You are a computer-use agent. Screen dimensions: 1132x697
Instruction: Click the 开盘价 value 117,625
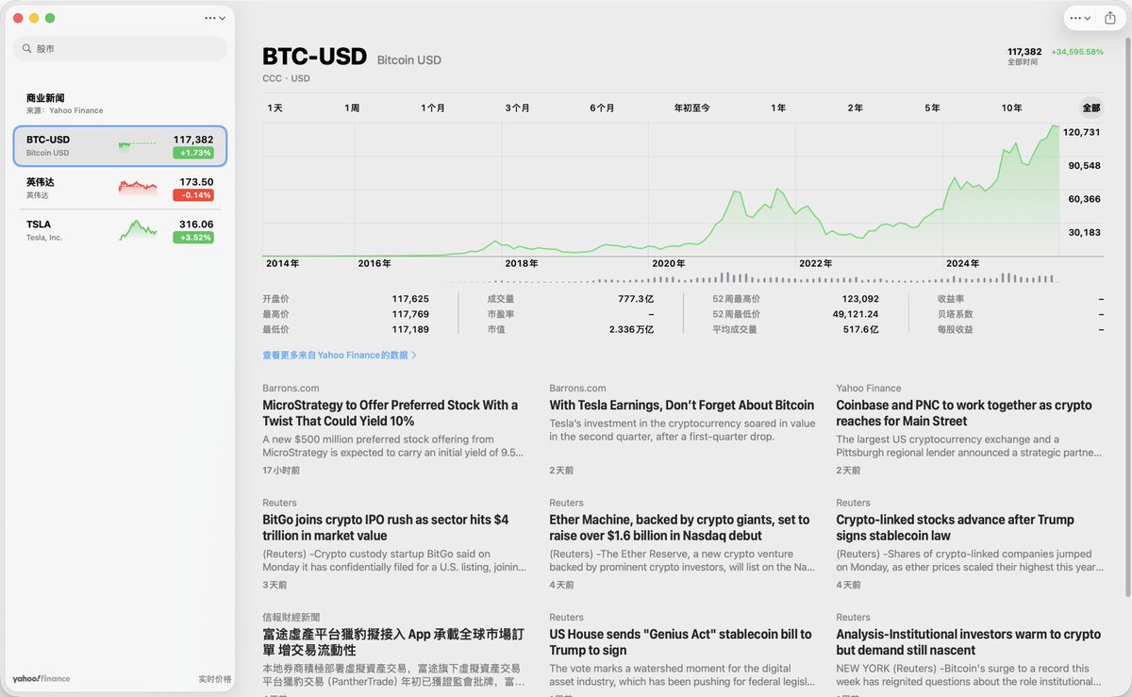pyautogui.click(x=410, y=299)
